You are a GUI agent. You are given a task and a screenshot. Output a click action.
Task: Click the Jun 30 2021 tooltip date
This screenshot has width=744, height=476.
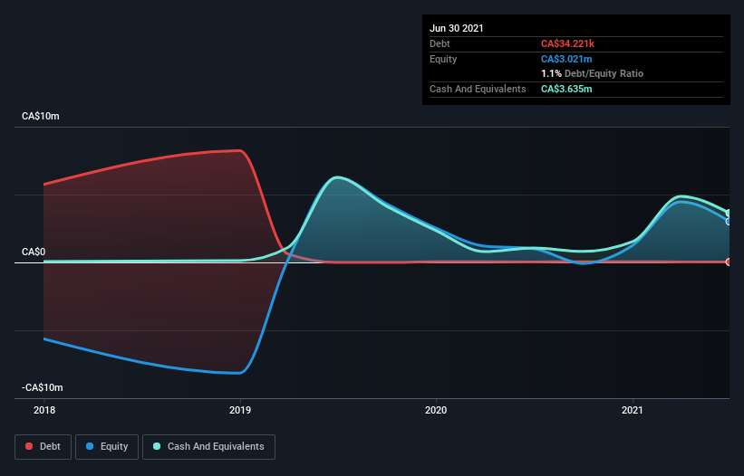[x=457, y=28]
